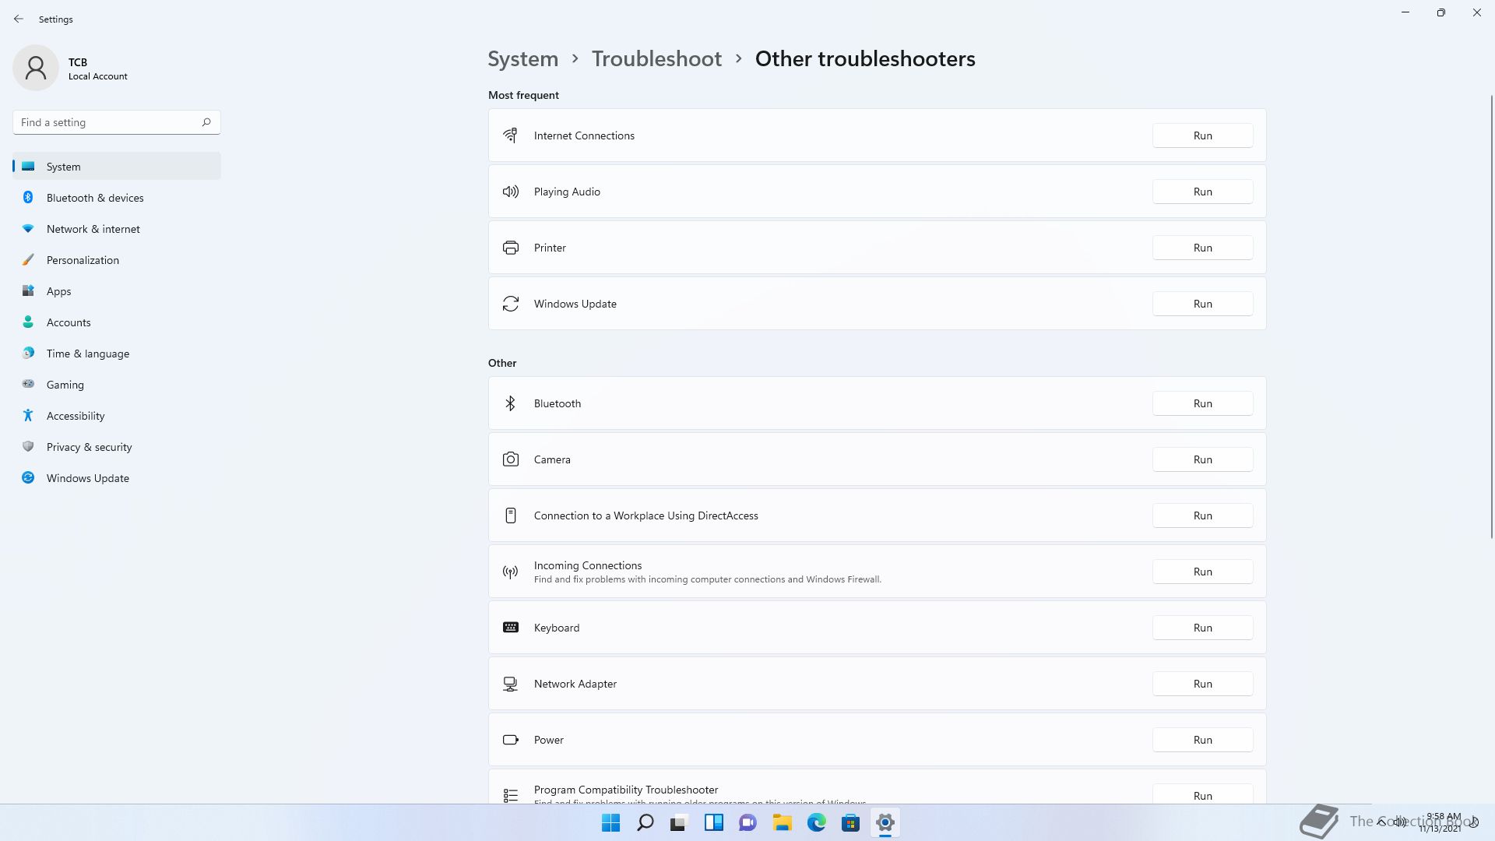The width and height of the screenshot is (1495, 841).
Task: Open the Chat app from taskbar
Action: coord(747,822)
